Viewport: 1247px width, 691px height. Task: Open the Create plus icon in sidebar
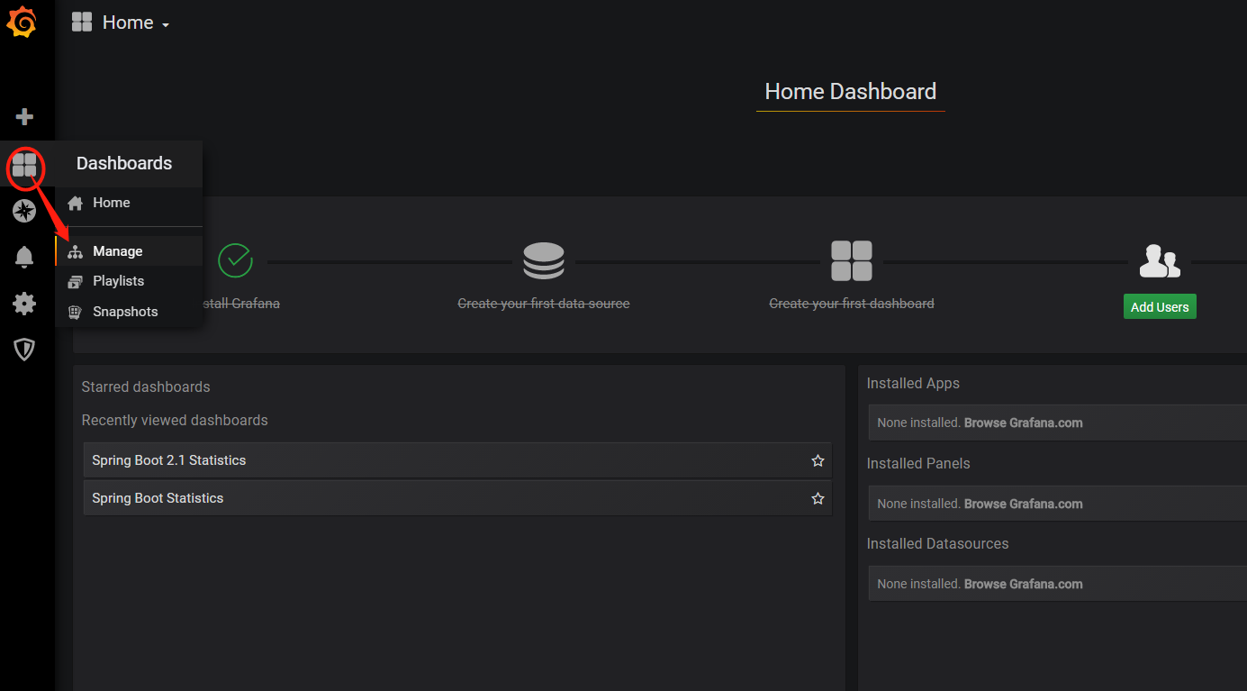pos(24,117)
